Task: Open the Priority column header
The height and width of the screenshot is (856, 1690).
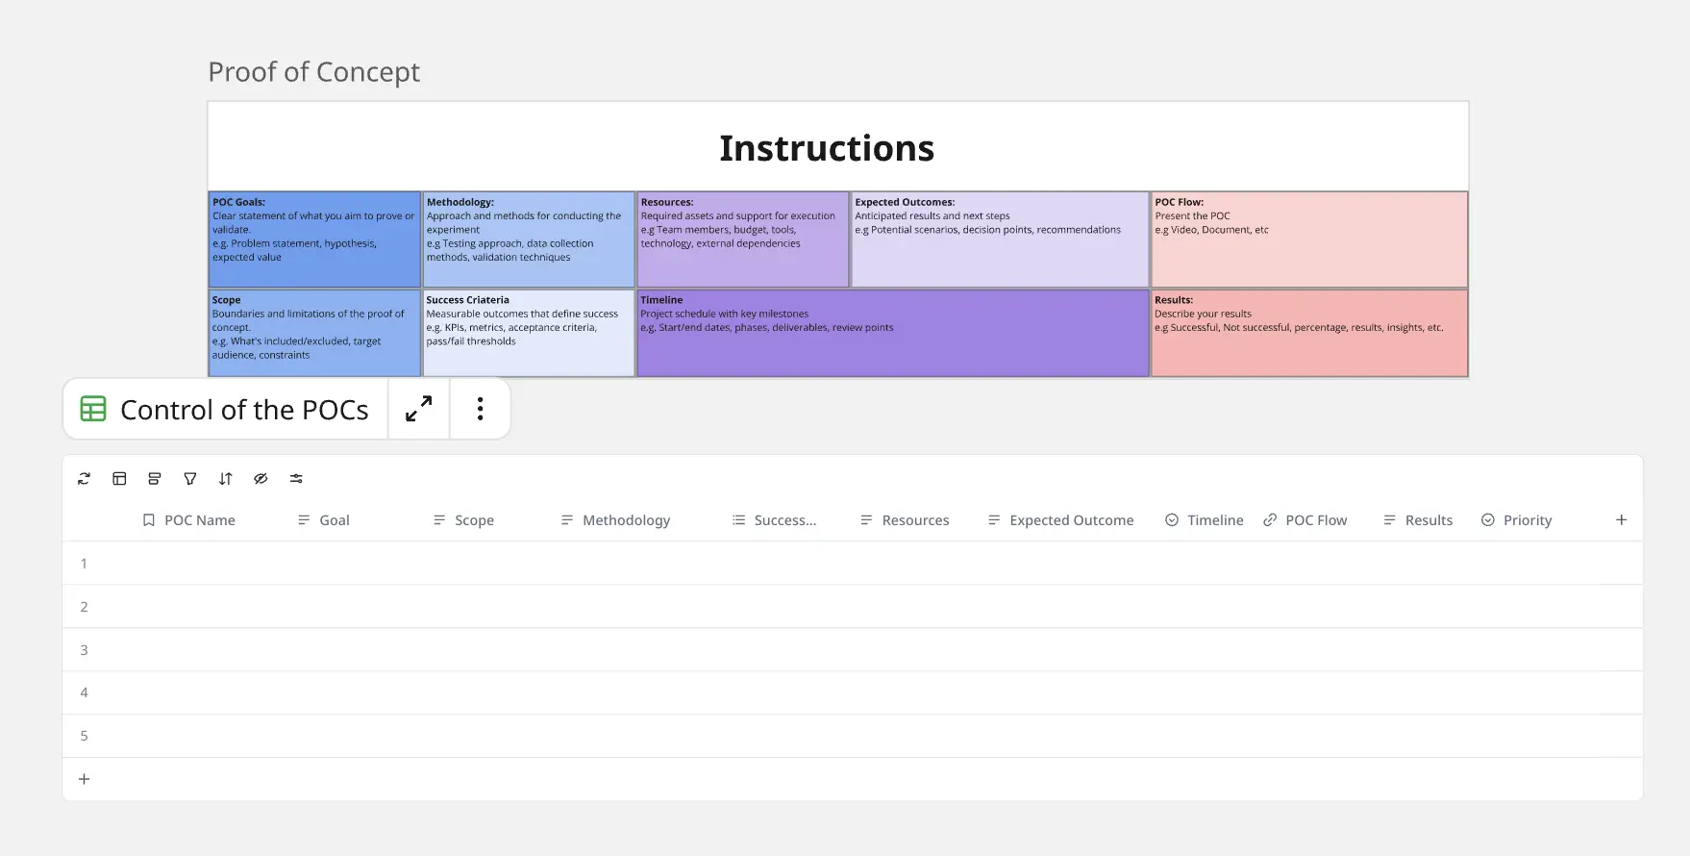Action: pyautogui.click(x=1527, y=520)
